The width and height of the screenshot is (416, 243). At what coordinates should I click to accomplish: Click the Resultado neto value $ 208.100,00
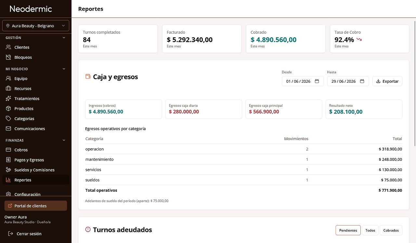point(346,112)
